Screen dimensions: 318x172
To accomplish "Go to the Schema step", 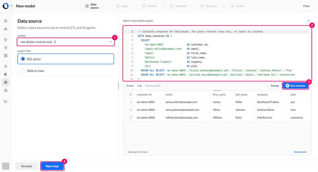I will (149, 6).
